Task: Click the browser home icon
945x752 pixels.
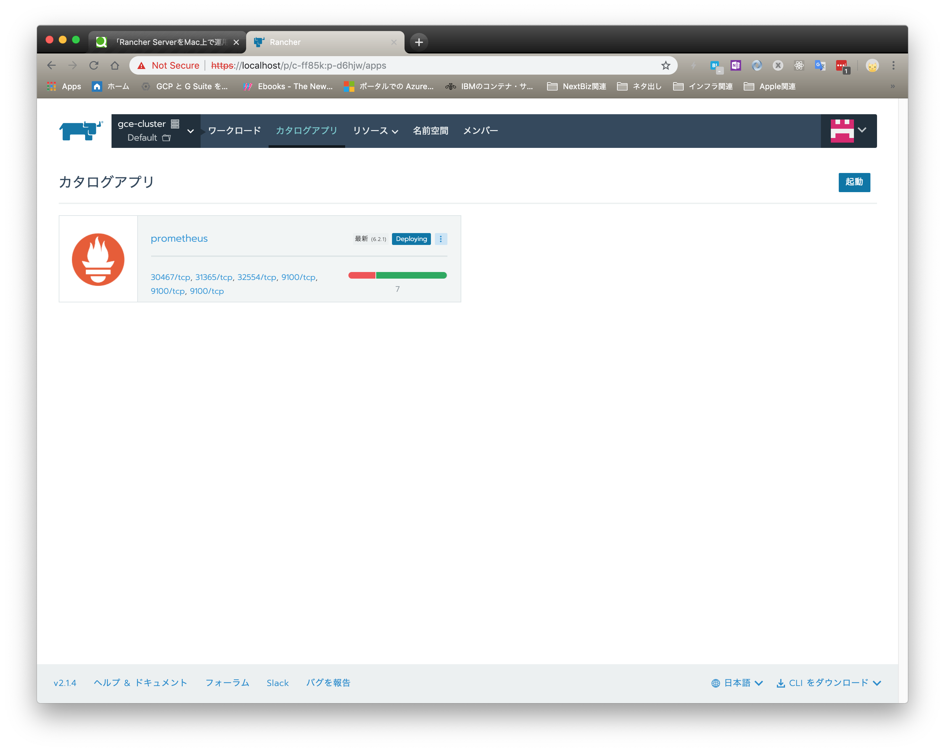Action: click(115, 65)
